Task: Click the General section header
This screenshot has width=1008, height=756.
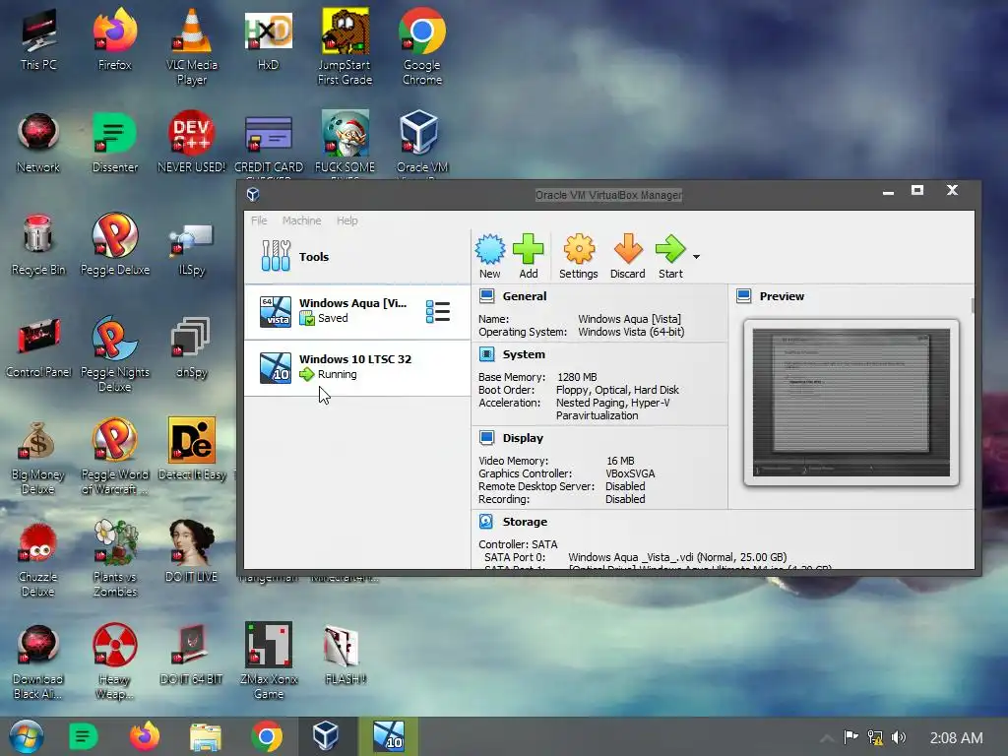Action: click(x=525, y=296)
